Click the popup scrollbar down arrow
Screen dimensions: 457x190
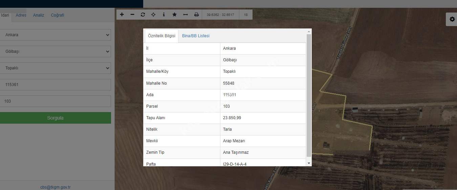pos(308,163)
